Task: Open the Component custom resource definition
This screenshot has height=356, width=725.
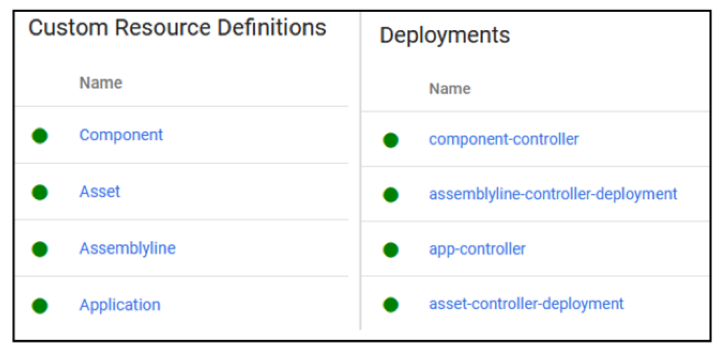Action: tap(121, 135)
